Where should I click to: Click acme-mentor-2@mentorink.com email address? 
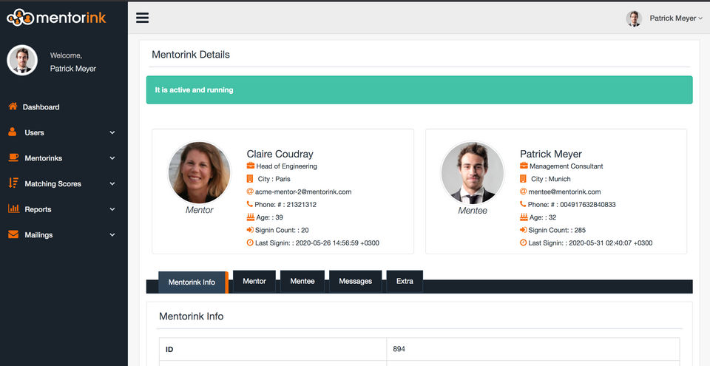tap(303, 192)
